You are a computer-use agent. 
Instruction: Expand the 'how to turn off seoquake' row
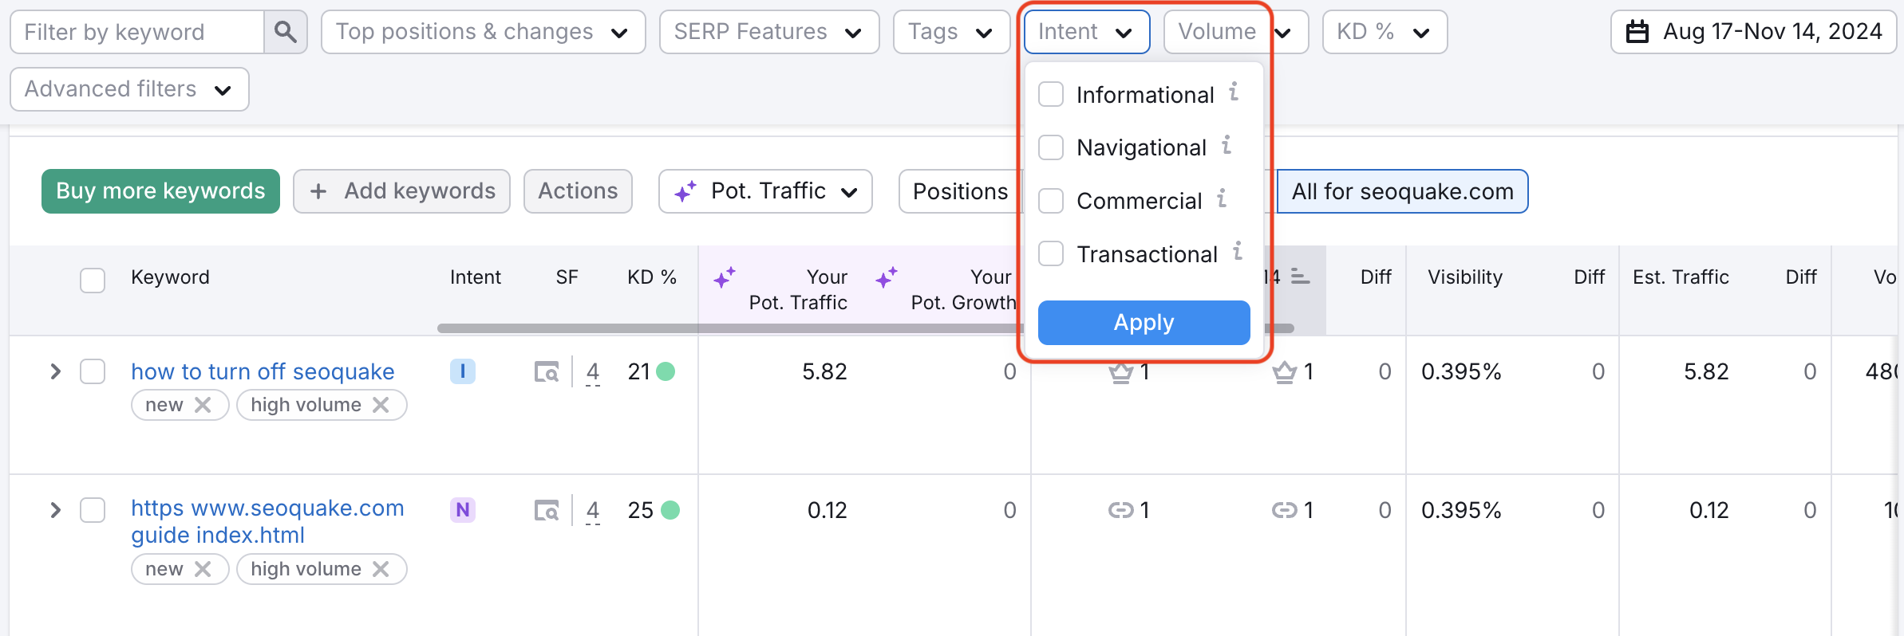55,371
